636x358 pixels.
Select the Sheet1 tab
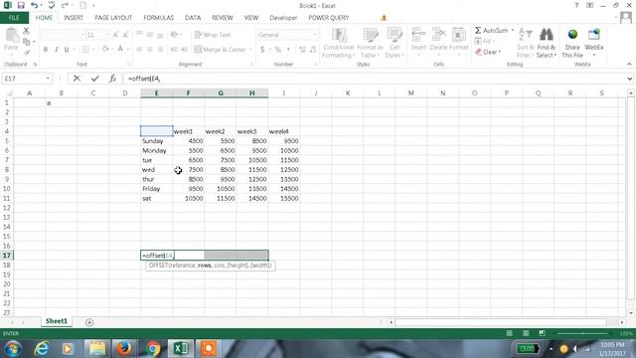coord(57,321)
